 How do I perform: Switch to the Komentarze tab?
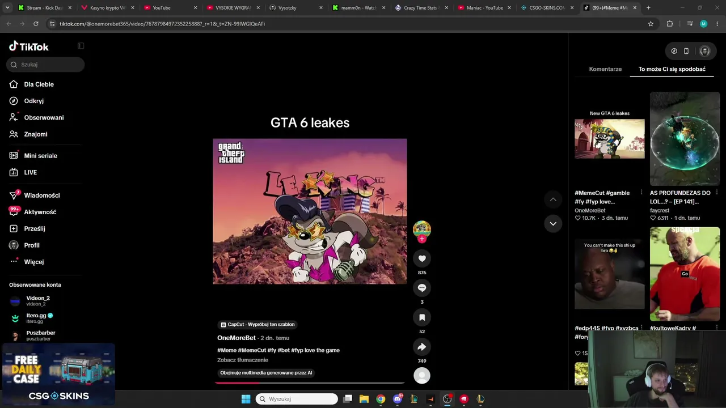pyautogui.click(x=605, y=69)
